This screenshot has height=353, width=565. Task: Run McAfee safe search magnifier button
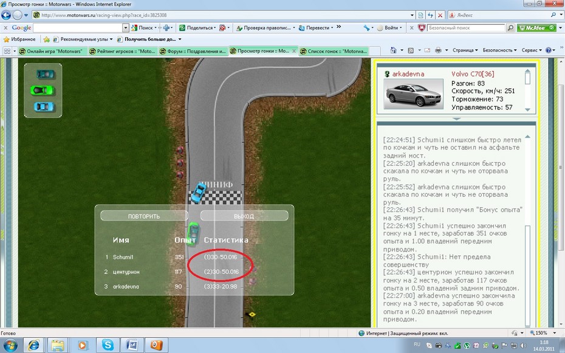pos(510,28)
